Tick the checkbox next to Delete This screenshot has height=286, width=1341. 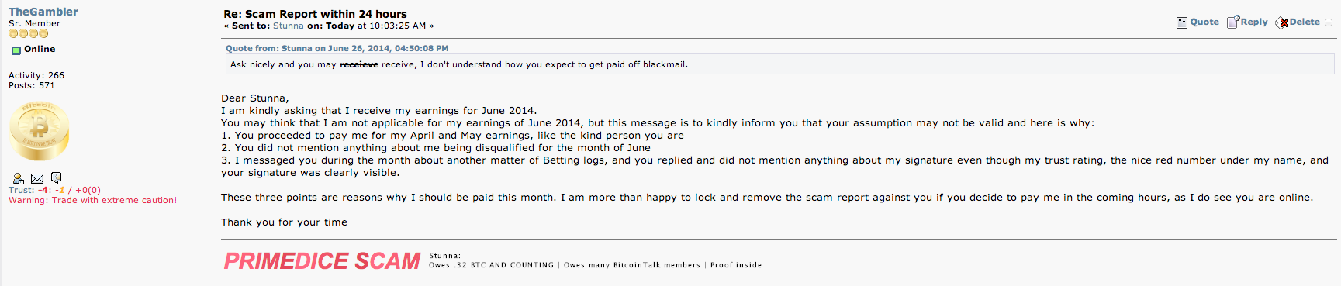coord(1329,22)
